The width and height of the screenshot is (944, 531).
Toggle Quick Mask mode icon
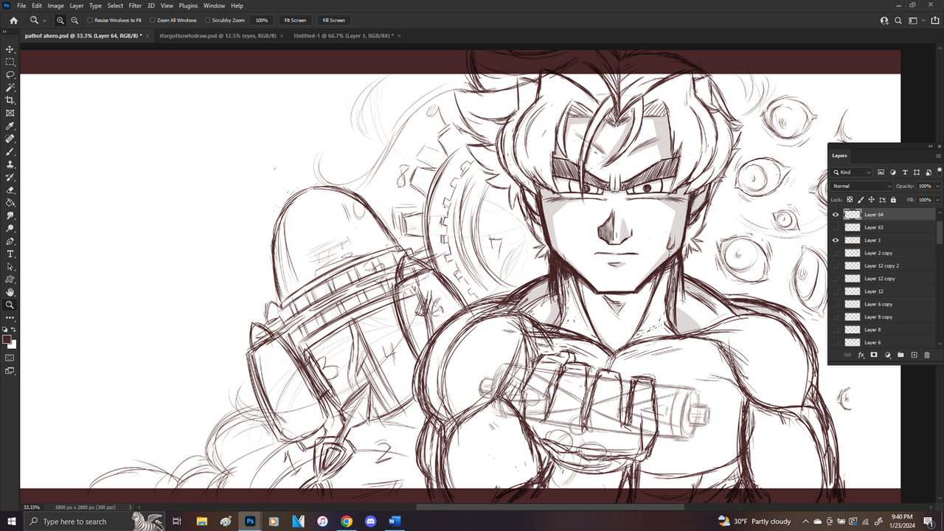10,358
